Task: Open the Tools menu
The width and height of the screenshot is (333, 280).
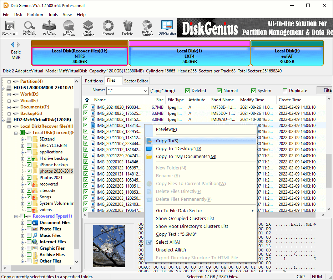Action: click(53, 14)
